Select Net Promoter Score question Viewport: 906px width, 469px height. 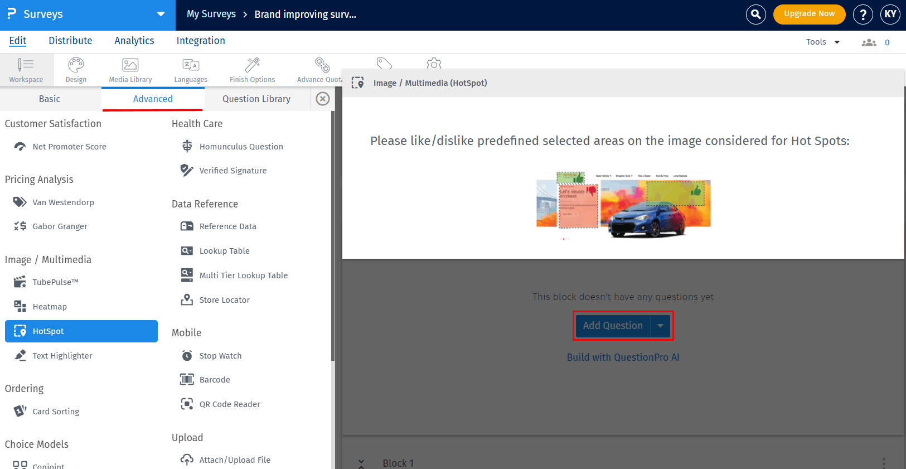click(x=60, y=147)
